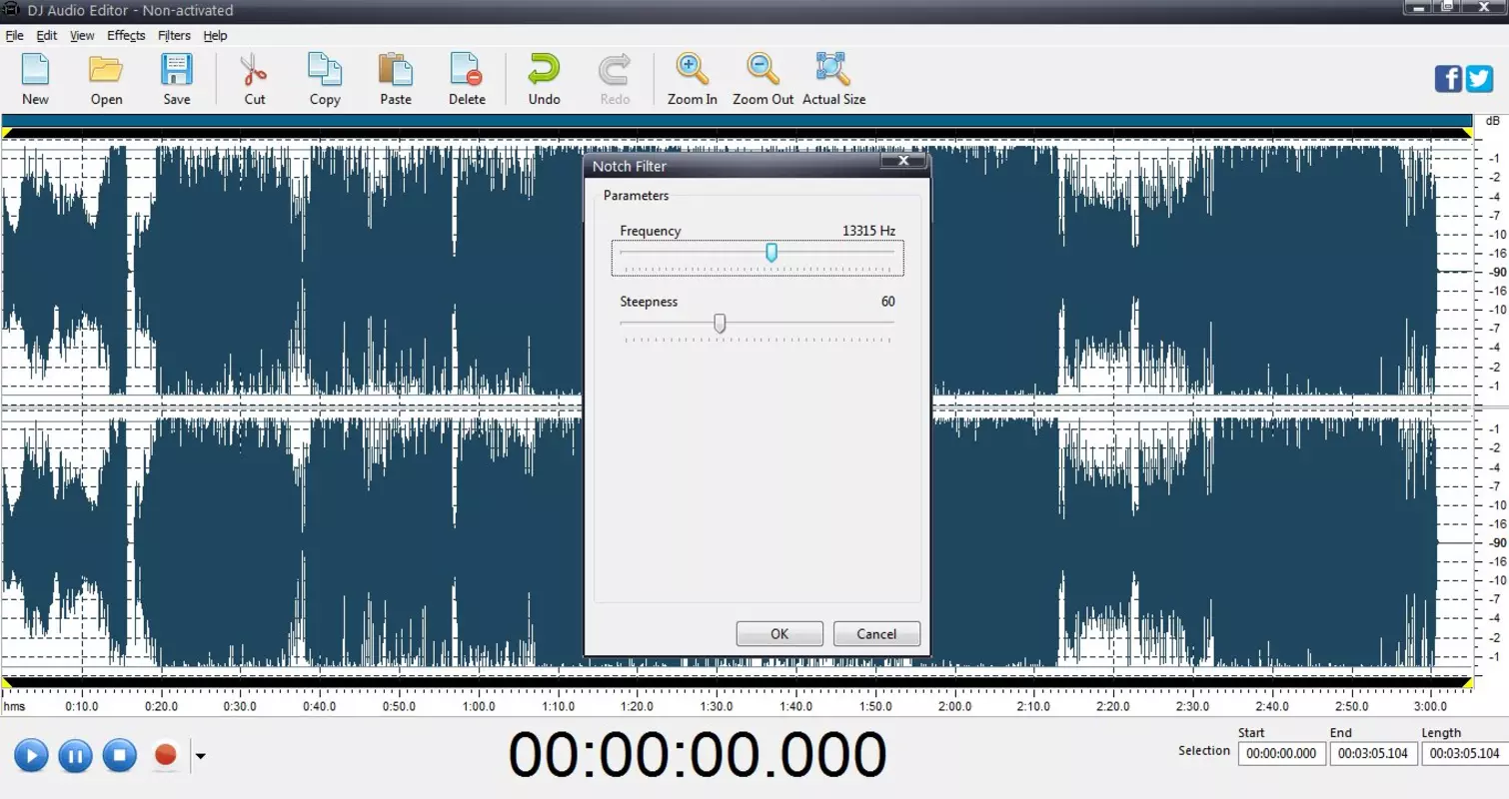Image resolution: width=1509 pixels, height=799 pixels.
Task: Click the Selection End time field
Action: tap(1373, 754)
